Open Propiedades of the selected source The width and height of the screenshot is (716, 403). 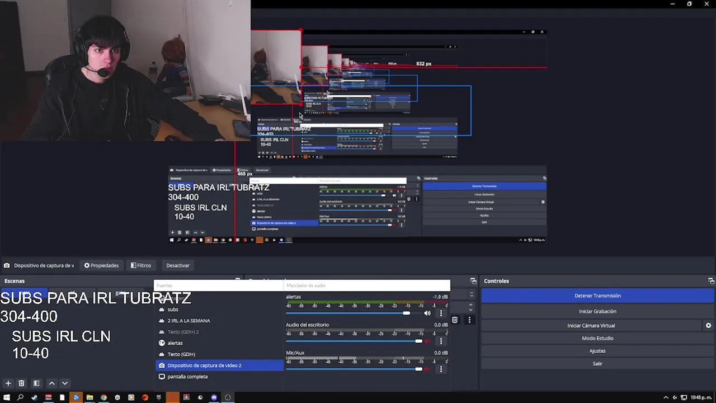coord(101,265)
